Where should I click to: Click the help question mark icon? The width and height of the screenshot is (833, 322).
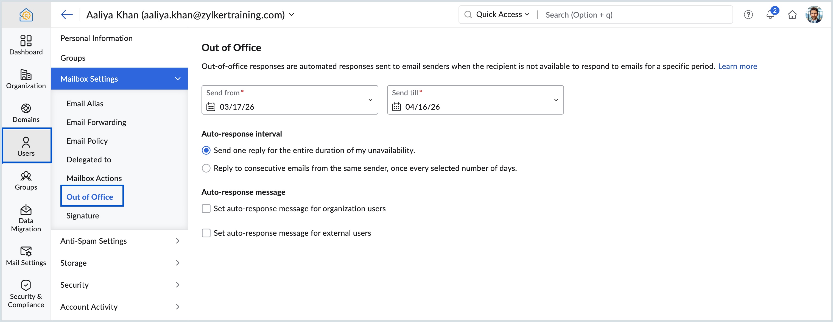[x=748, y=15]
